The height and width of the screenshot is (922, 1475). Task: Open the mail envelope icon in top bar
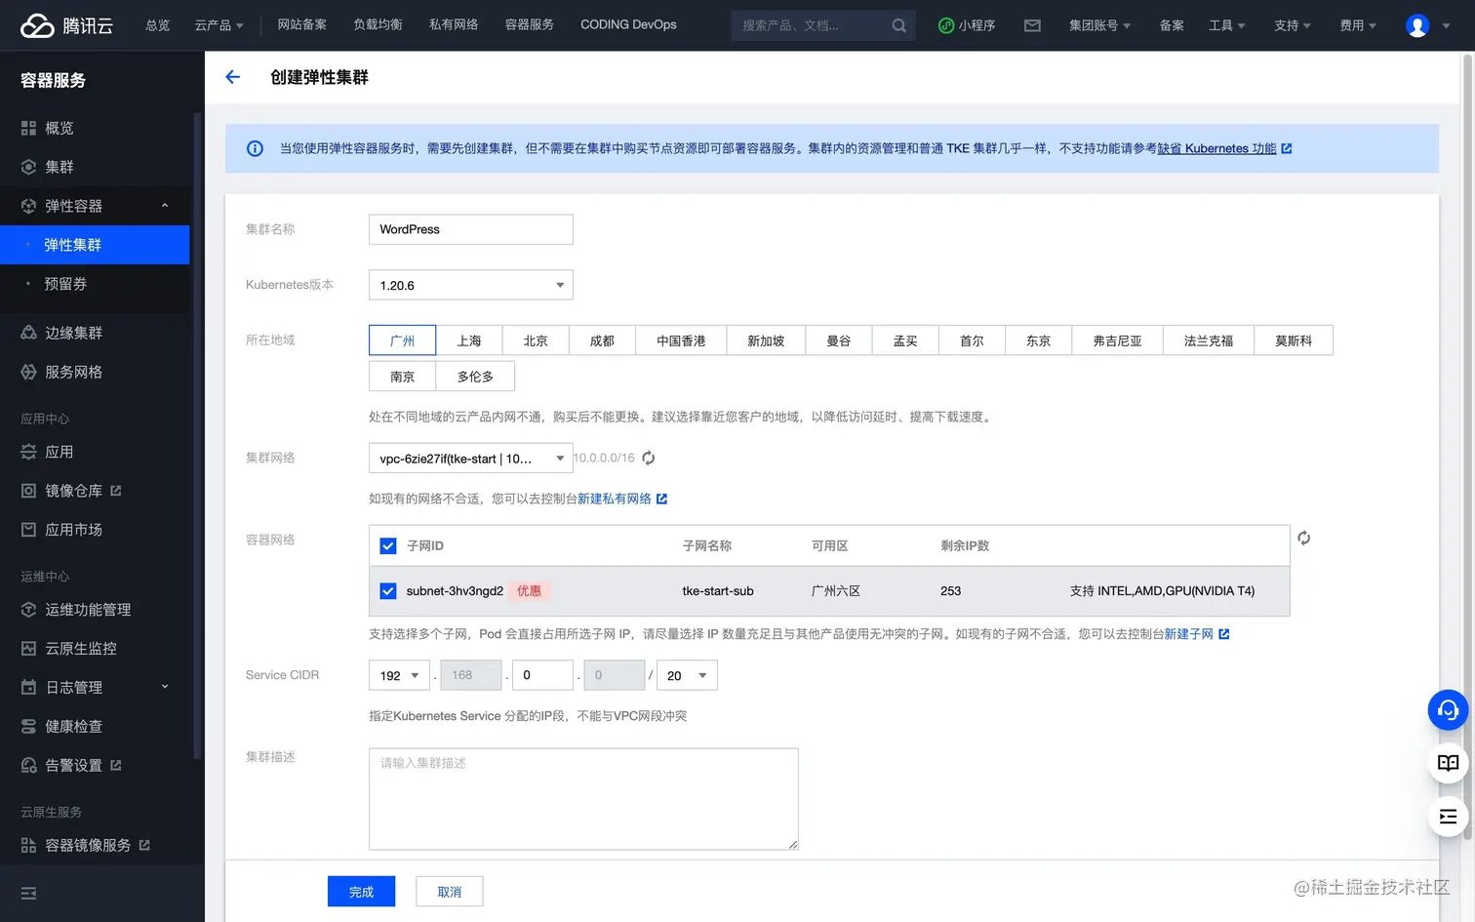pyautogui.click(x=1032, y=25)
